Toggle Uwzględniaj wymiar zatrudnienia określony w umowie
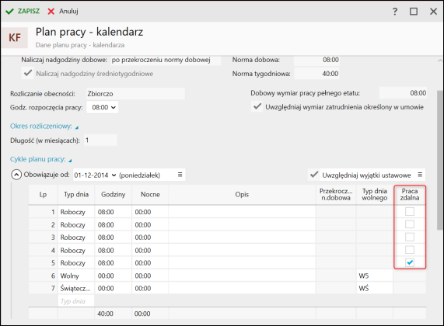This screenshot has width=444, height=326. pos(257,106)
